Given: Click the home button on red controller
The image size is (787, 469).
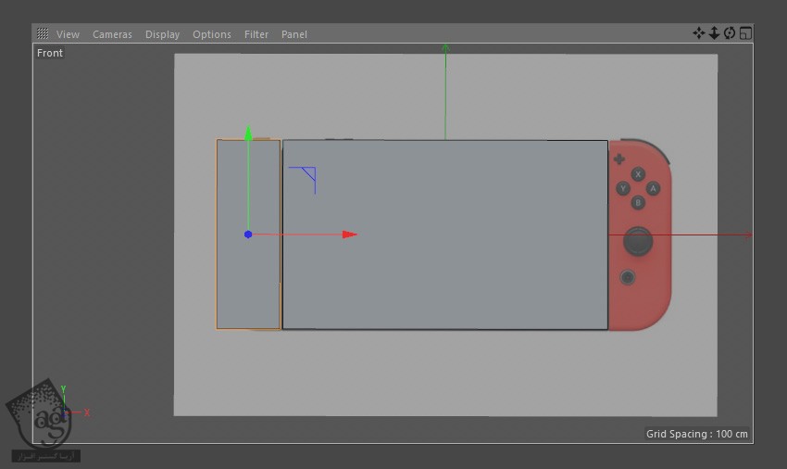Looking at the screenshot, I should click(628, 277).
